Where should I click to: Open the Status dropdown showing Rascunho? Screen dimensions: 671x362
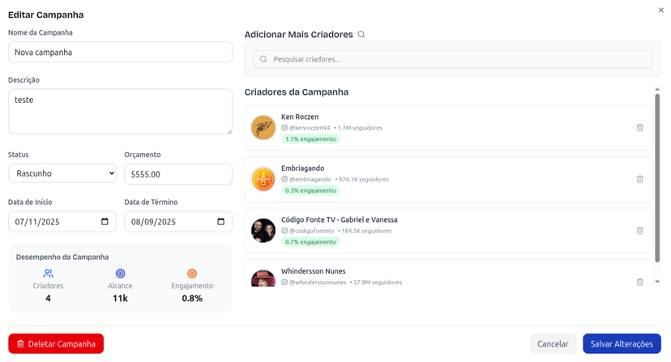[x=62, y=174]
